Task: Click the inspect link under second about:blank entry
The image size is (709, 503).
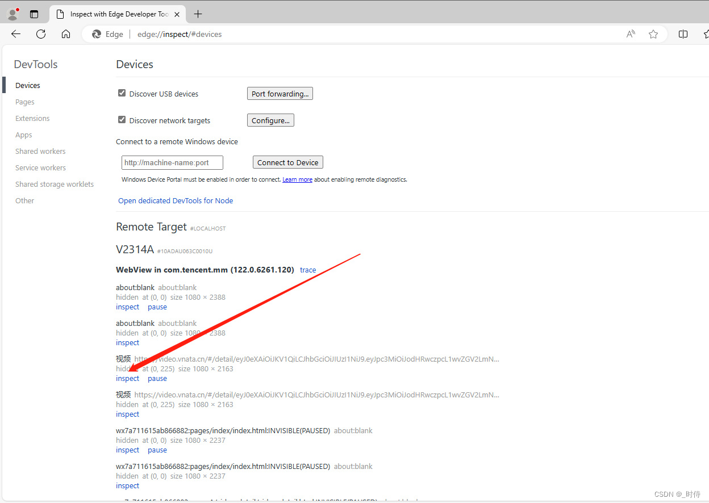Action: [127, 342]
